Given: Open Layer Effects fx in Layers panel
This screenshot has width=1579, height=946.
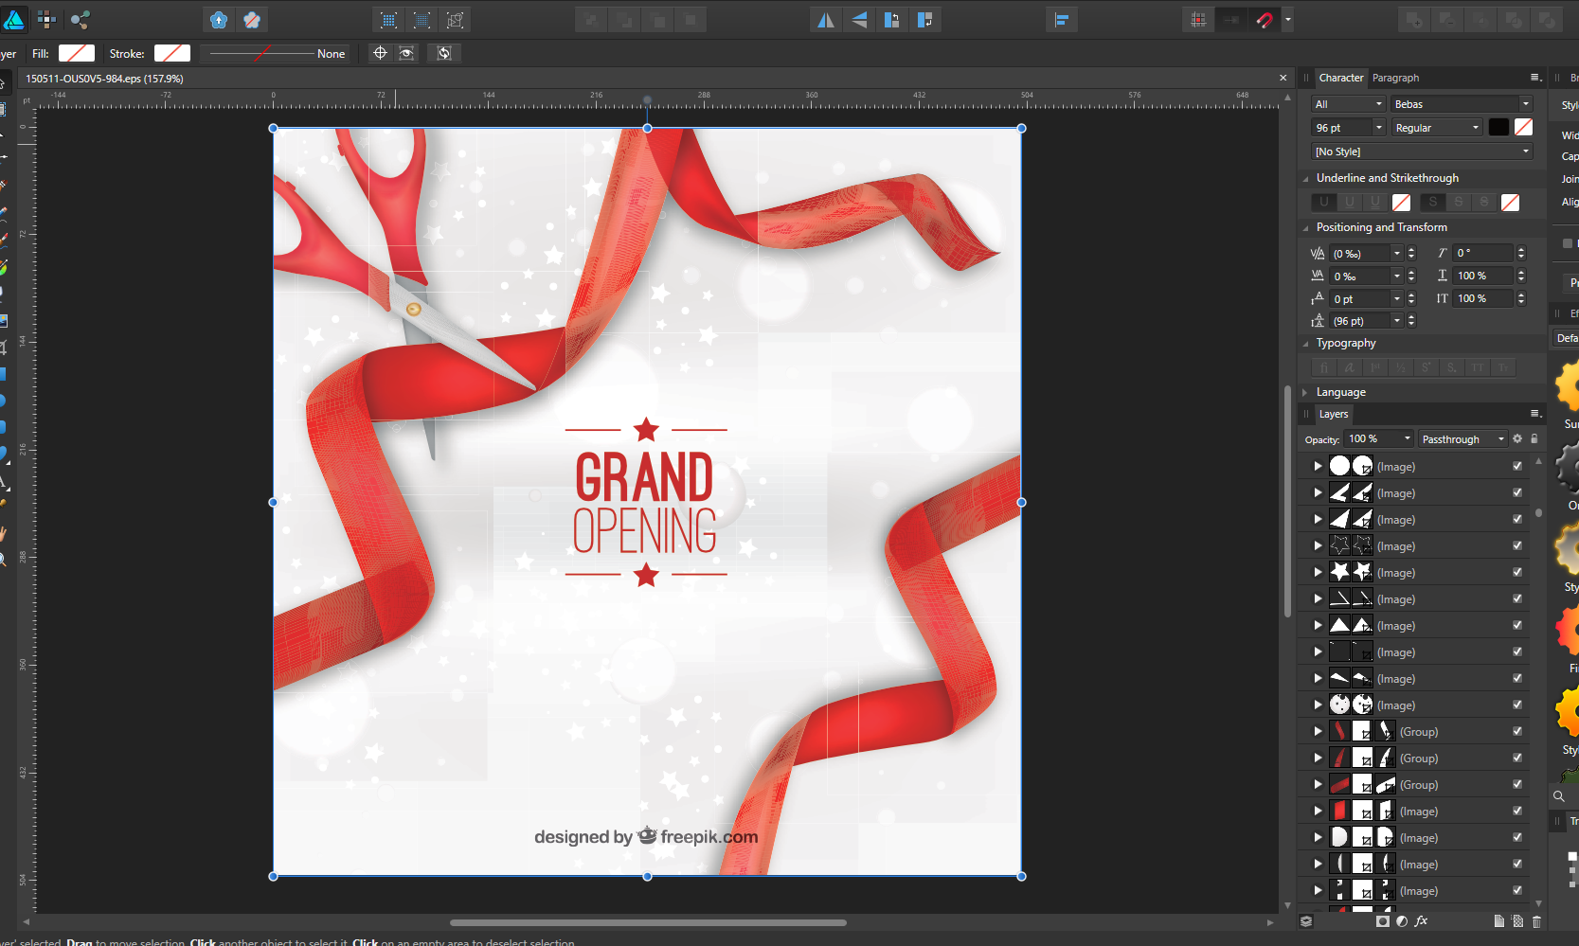Looking at the screenshot, I should 1421,920.
